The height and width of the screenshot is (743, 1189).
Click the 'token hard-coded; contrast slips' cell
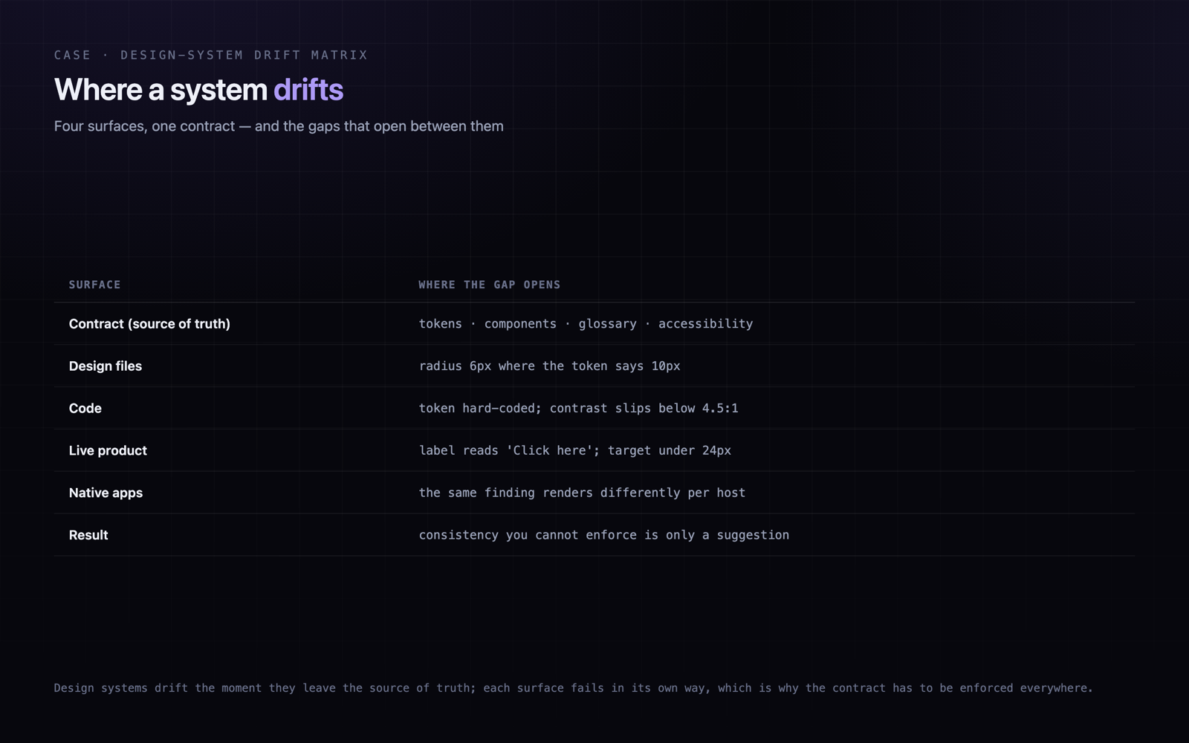point(578,409)
